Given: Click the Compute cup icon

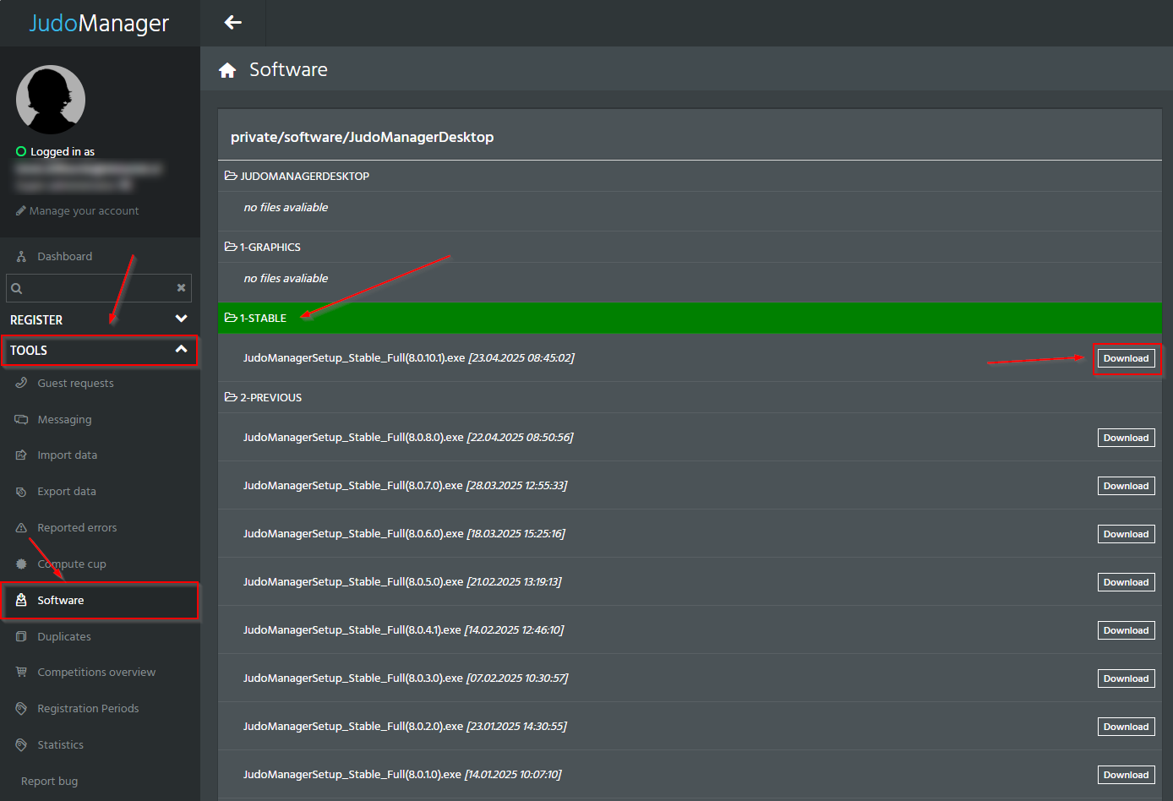Looking at the screenshot, I should click(x=21, y=564).
